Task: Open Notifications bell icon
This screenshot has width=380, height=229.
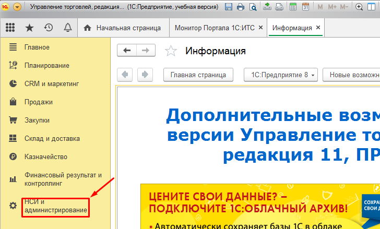Action: 68,28
